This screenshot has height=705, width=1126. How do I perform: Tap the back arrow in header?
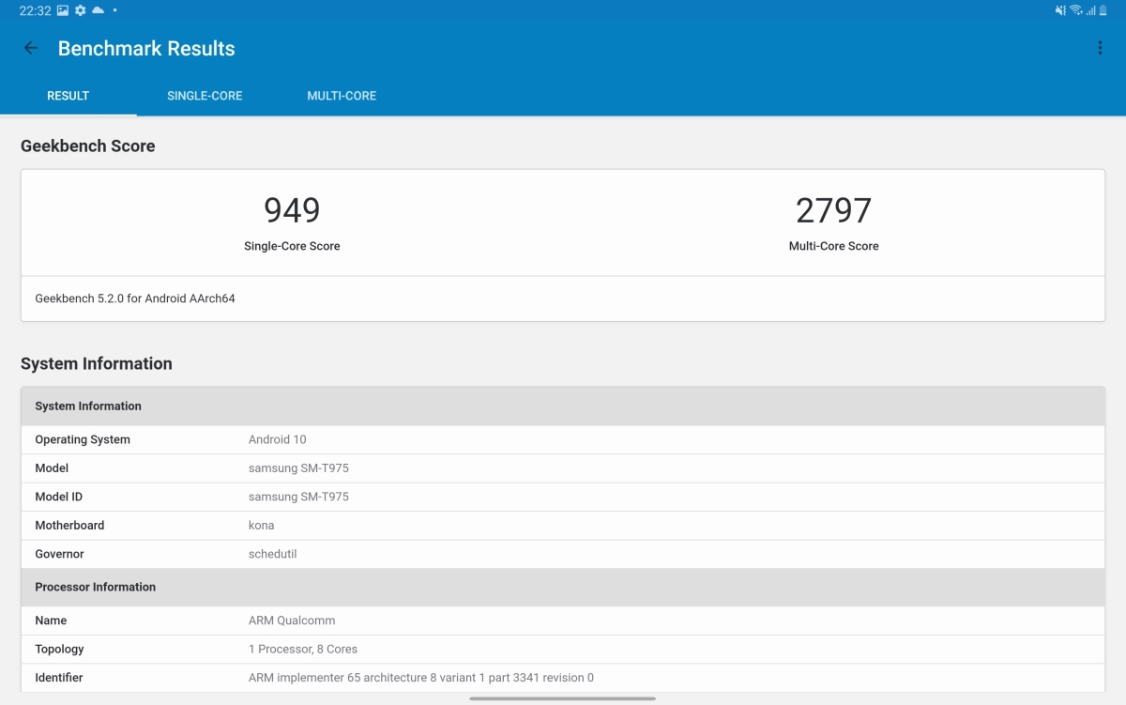pos(31,49)
